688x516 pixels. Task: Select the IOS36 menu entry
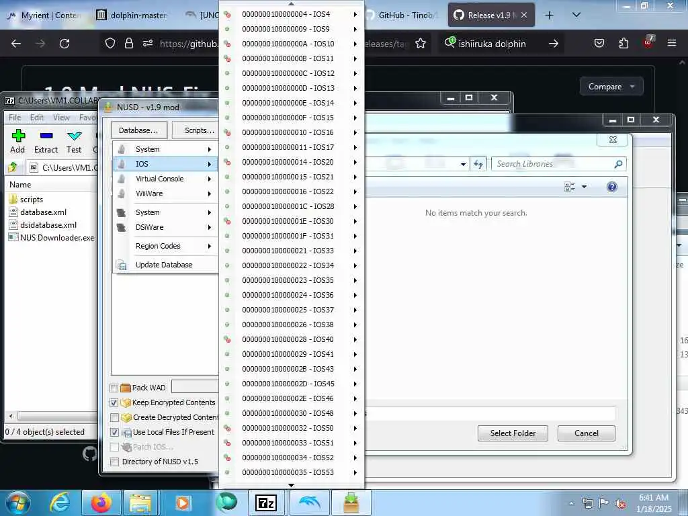(x=292, y=295)
